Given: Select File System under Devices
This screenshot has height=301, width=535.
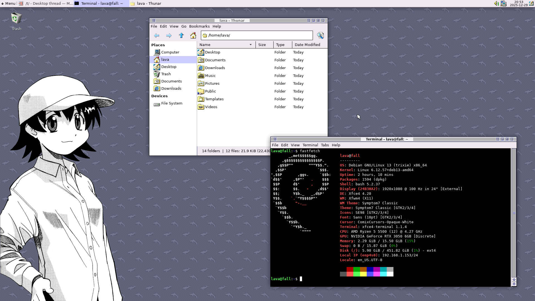Looking at the screenshot, I should 172,103.
